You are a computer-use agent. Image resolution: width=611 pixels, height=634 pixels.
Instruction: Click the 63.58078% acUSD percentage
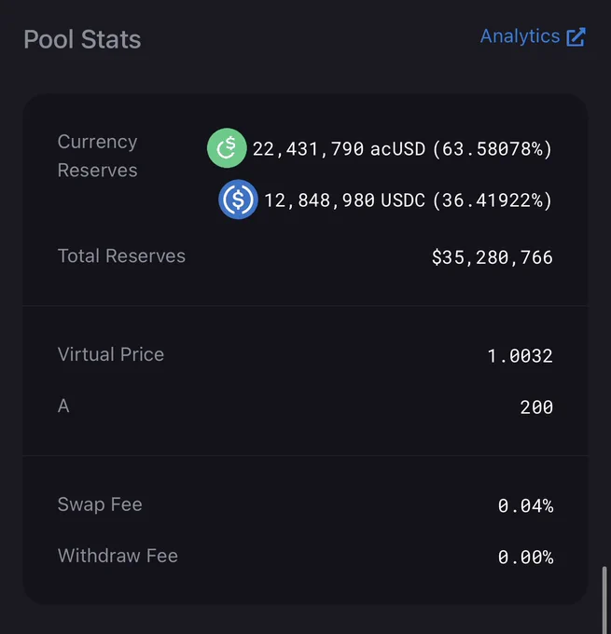click(492, 149)
